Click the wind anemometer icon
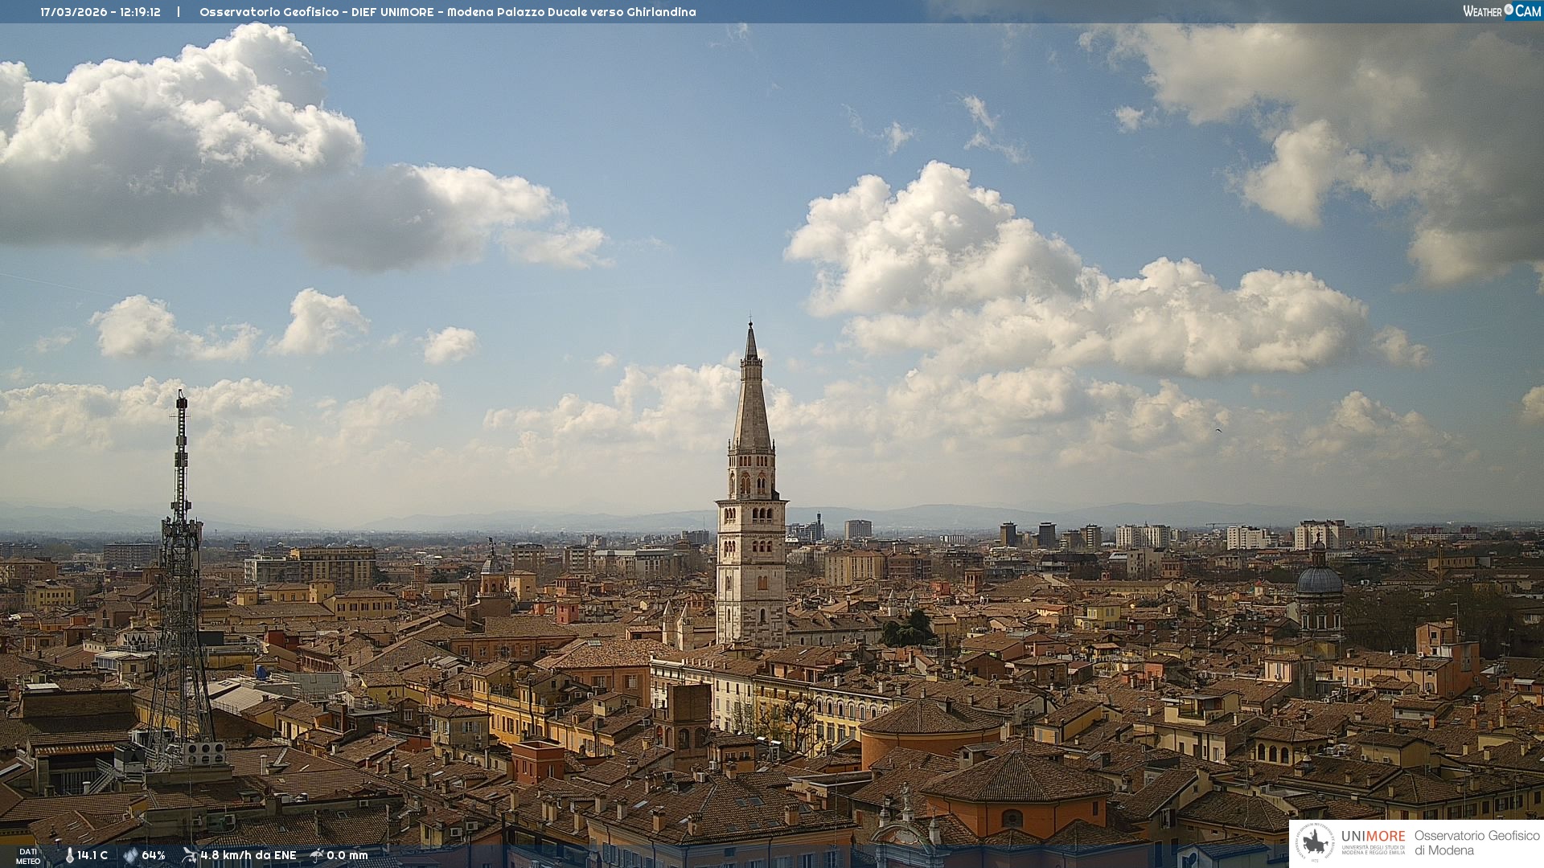The width and height of the screenshot is (1544, 868). tap(189, 855)
